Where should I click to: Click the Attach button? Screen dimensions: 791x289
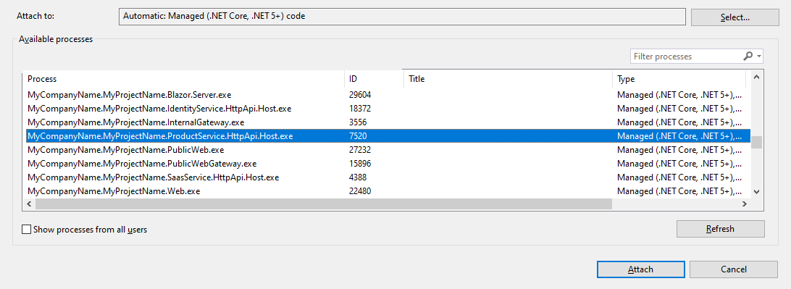click(x=640, y=269)
